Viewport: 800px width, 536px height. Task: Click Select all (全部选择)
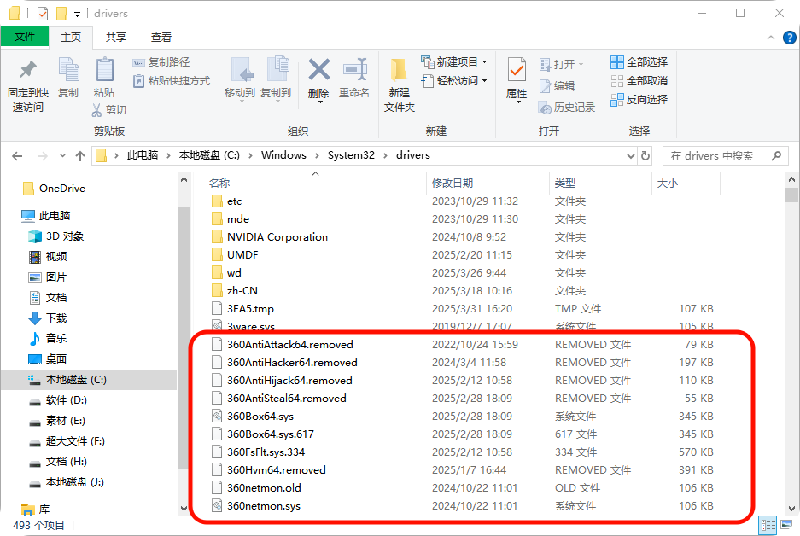pyautogui.click(x=639, y=62)
